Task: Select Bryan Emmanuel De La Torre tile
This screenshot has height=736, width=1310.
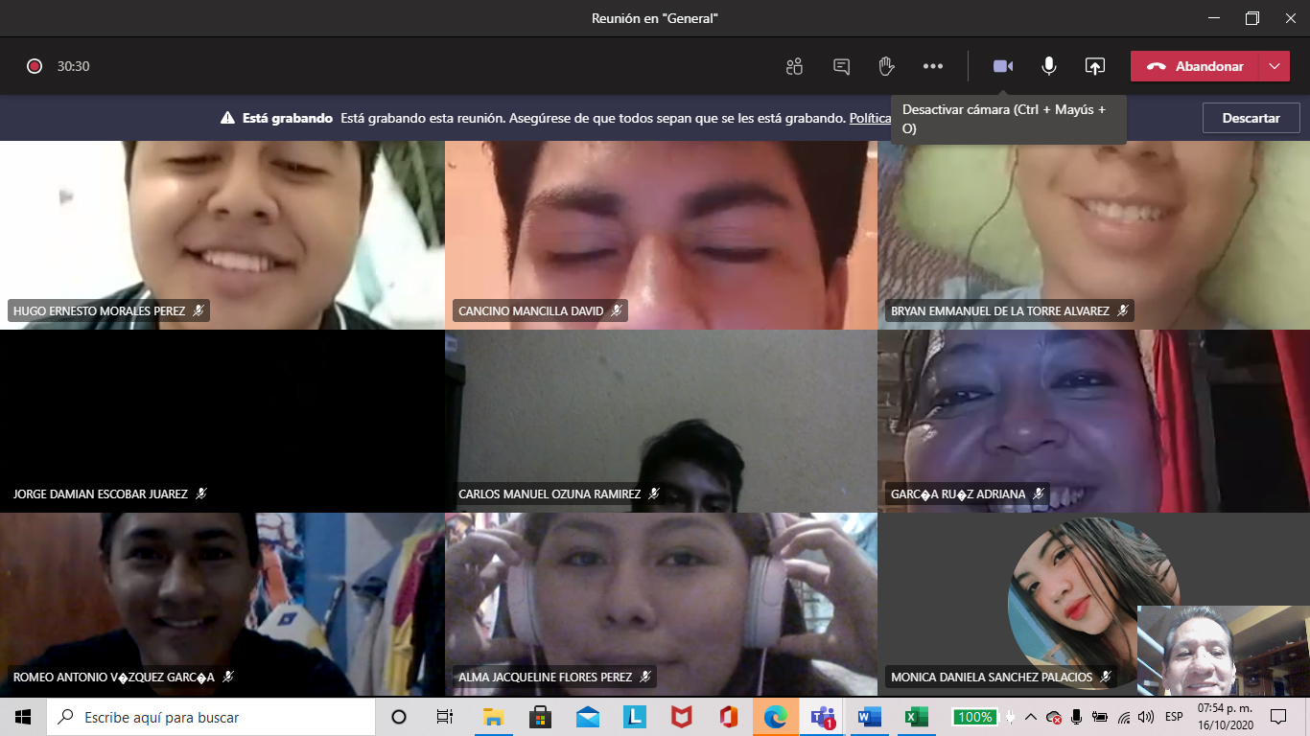Action: coord(1094,235)
